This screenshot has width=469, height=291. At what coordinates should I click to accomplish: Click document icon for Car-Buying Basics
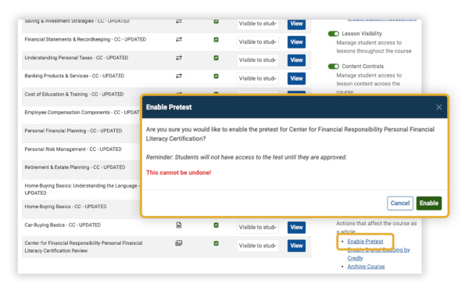(178, 225)
